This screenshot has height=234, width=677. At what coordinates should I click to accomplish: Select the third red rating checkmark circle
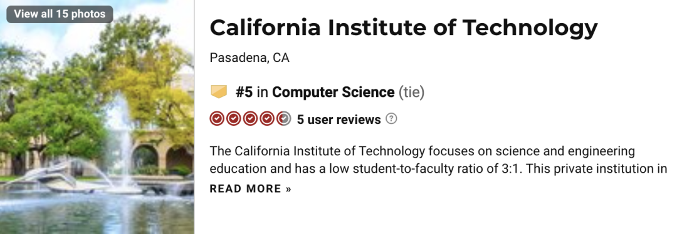click(x=250, y=118)
